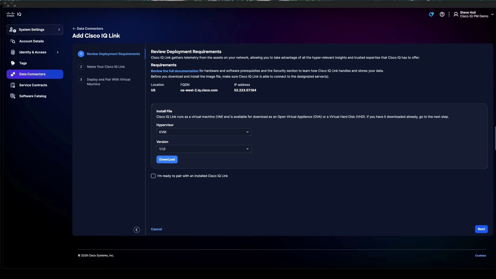The image size is (496, 279).
Task: Open 'Review the full documentation' link
Action: [175, 71]
